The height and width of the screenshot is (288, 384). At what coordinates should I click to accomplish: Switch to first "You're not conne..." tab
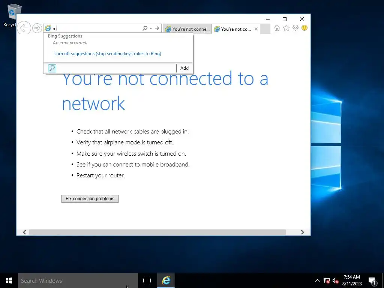[x=187, y=29]
